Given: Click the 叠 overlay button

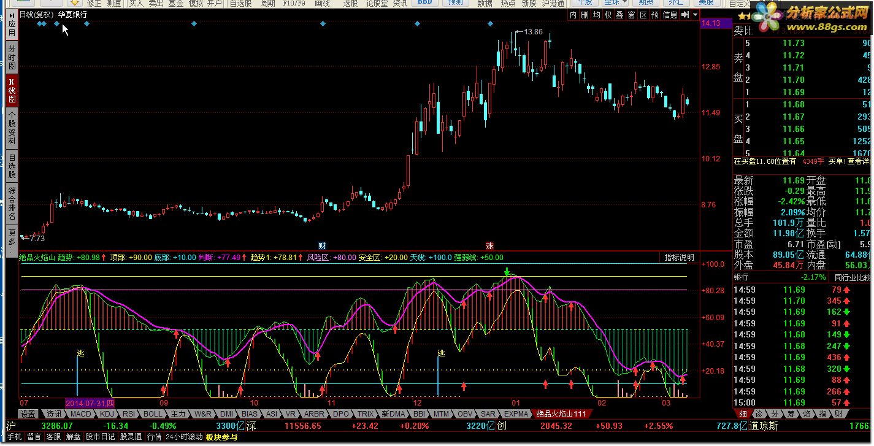Looking at the screenshot, I should tap(619, 15).
